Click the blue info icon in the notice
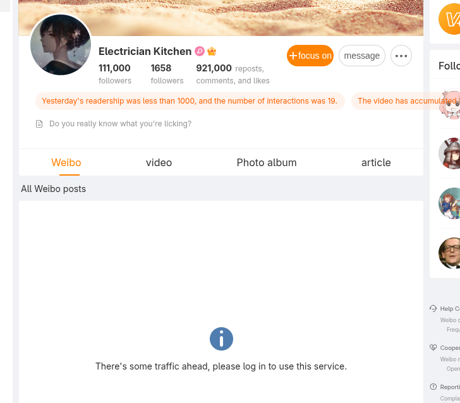The width and height of the screenshot is (460, 403). pyautogui.click(x=221, y=339)
